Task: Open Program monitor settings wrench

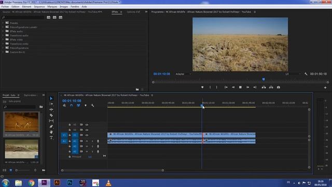Action: click(x=306, y=74)
